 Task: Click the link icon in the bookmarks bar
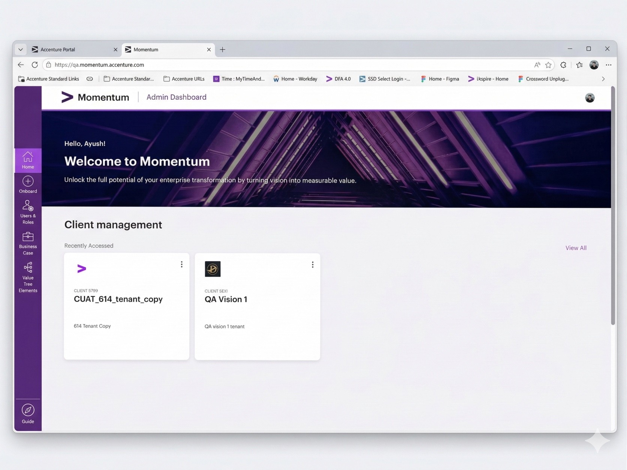tap(90, 79)
